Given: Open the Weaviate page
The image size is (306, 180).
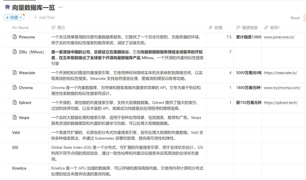Looking at the screenshot, I should coord(27,73).
